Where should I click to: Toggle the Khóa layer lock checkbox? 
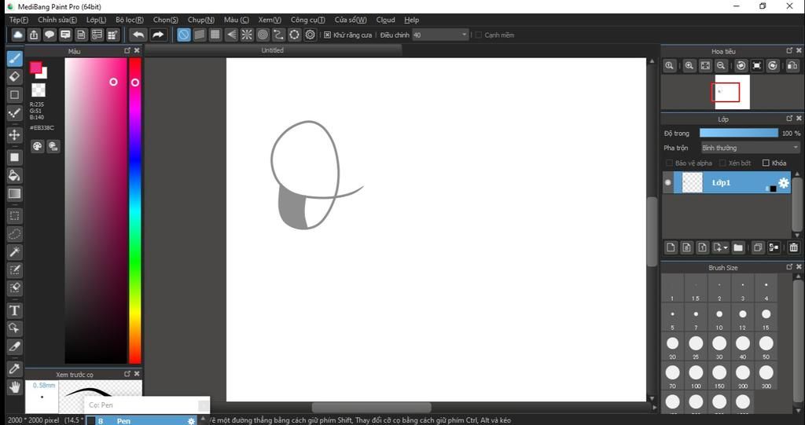[766, 163]
